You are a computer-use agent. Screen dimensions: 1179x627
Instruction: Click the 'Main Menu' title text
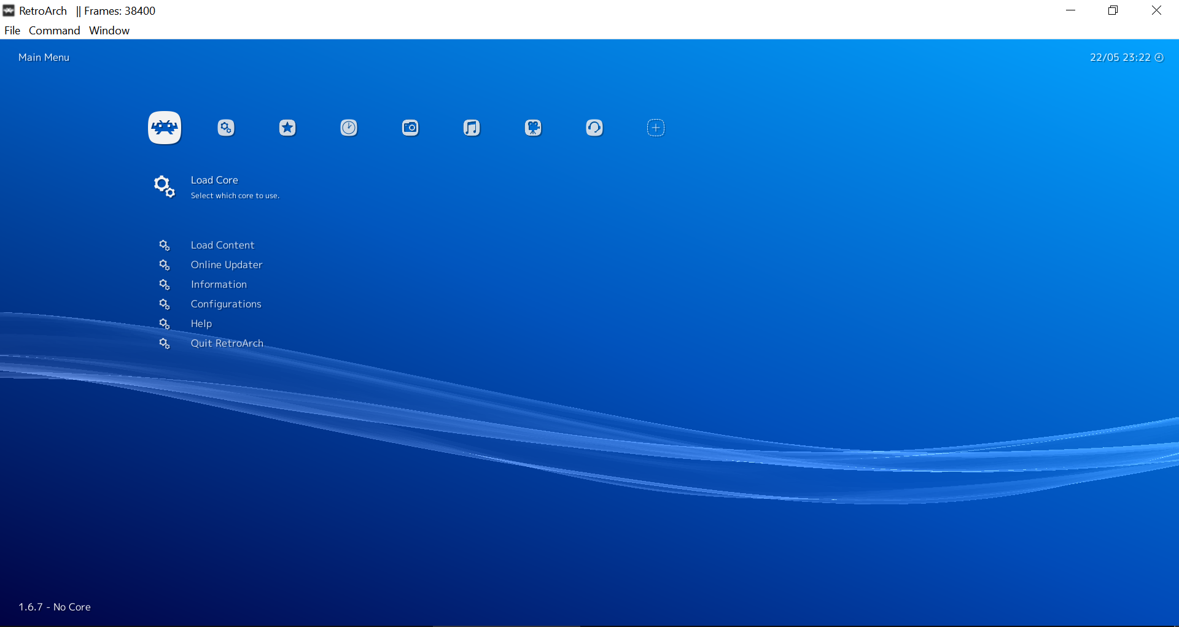pyautogui.click(x=44, y=58)
